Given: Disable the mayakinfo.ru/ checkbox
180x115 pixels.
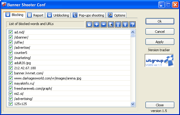Looking at the screenshot, I should [10, 83].
